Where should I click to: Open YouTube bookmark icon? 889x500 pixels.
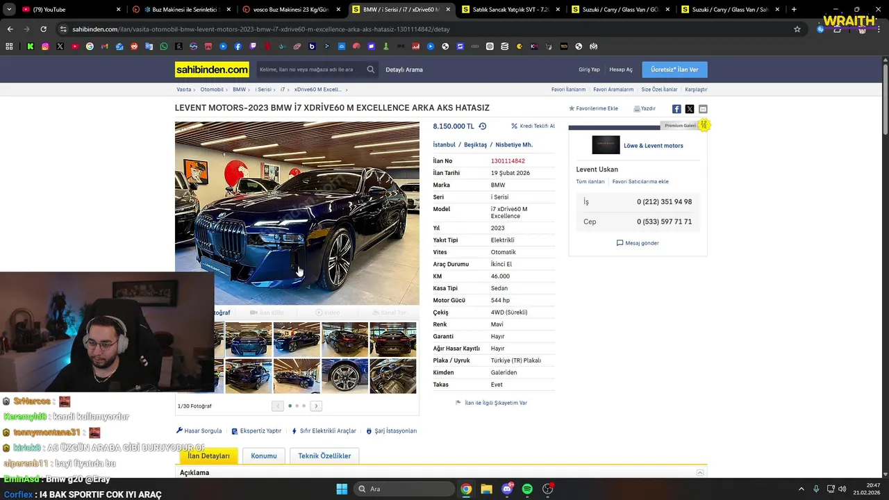click(75, 47)
